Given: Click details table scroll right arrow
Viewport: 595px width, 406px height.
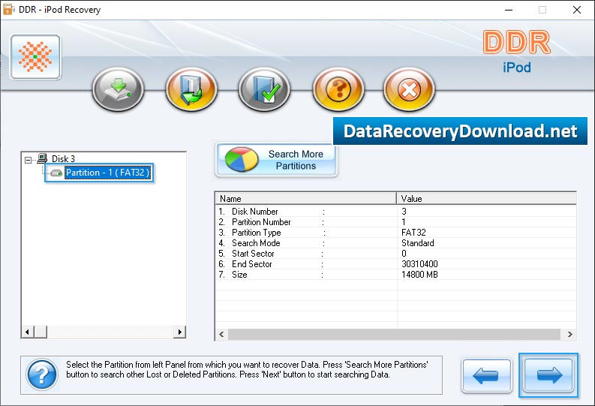Looking at the screenshot, I should coord(570,334).
